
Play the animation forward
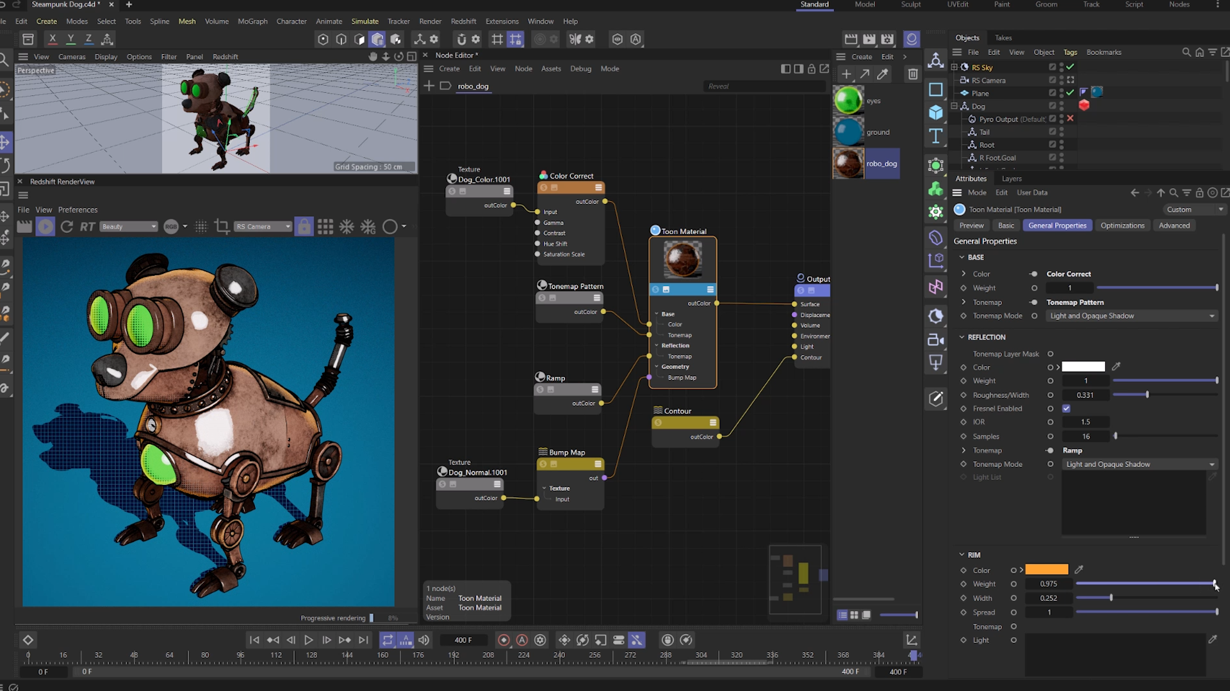pyautogui.click(x=309, y=640)
